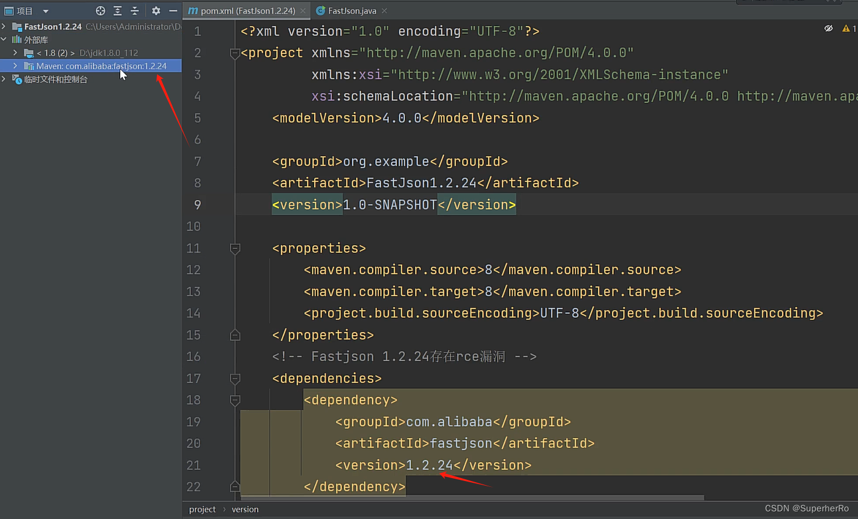Image resolution: width=858 pixels, height=519 pixels.
Task: Expand Maven: com.alibaba:fastjson:1.2.24 node
Action: point(15,66)
